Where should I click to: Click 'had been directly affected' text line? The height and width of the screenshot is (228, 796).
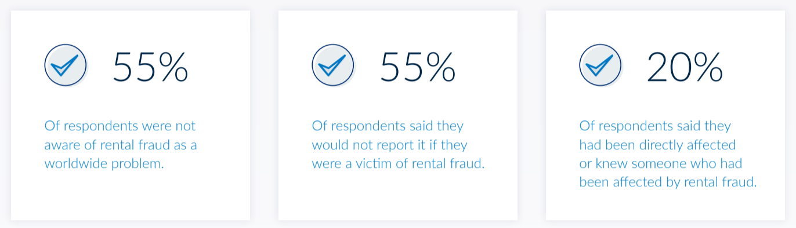(x=657, y=145)
